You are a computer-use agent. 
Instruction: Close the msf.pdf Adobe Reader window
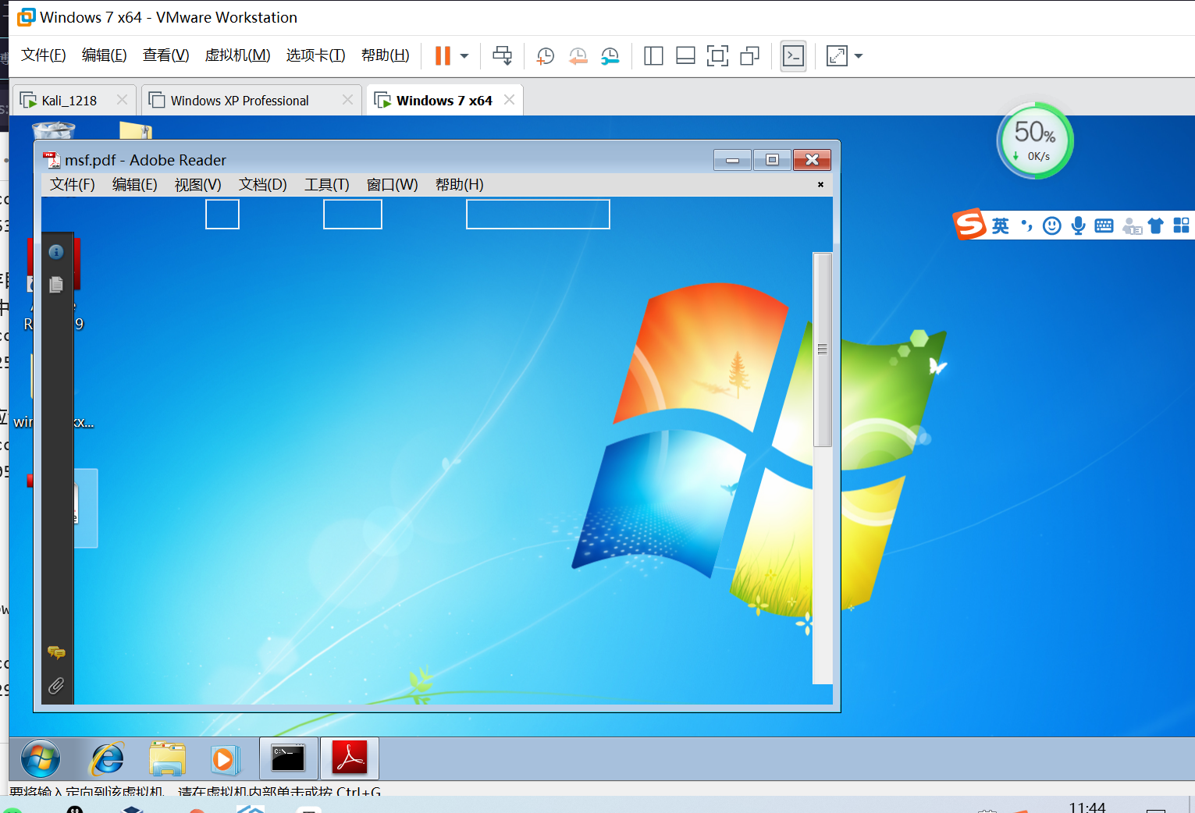pos(812,160)
